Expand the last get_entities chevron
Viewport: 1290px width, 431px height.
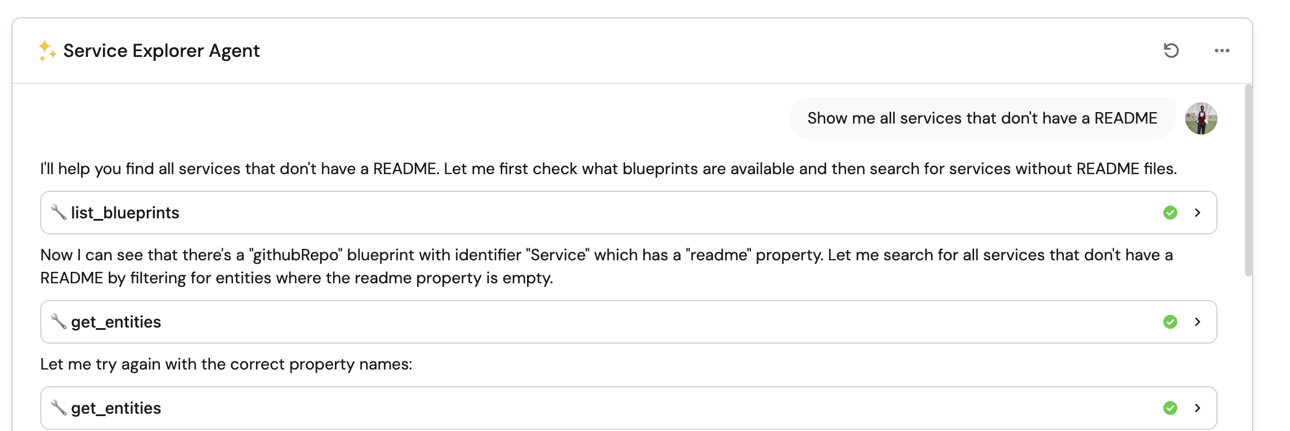pos(1197,408)
